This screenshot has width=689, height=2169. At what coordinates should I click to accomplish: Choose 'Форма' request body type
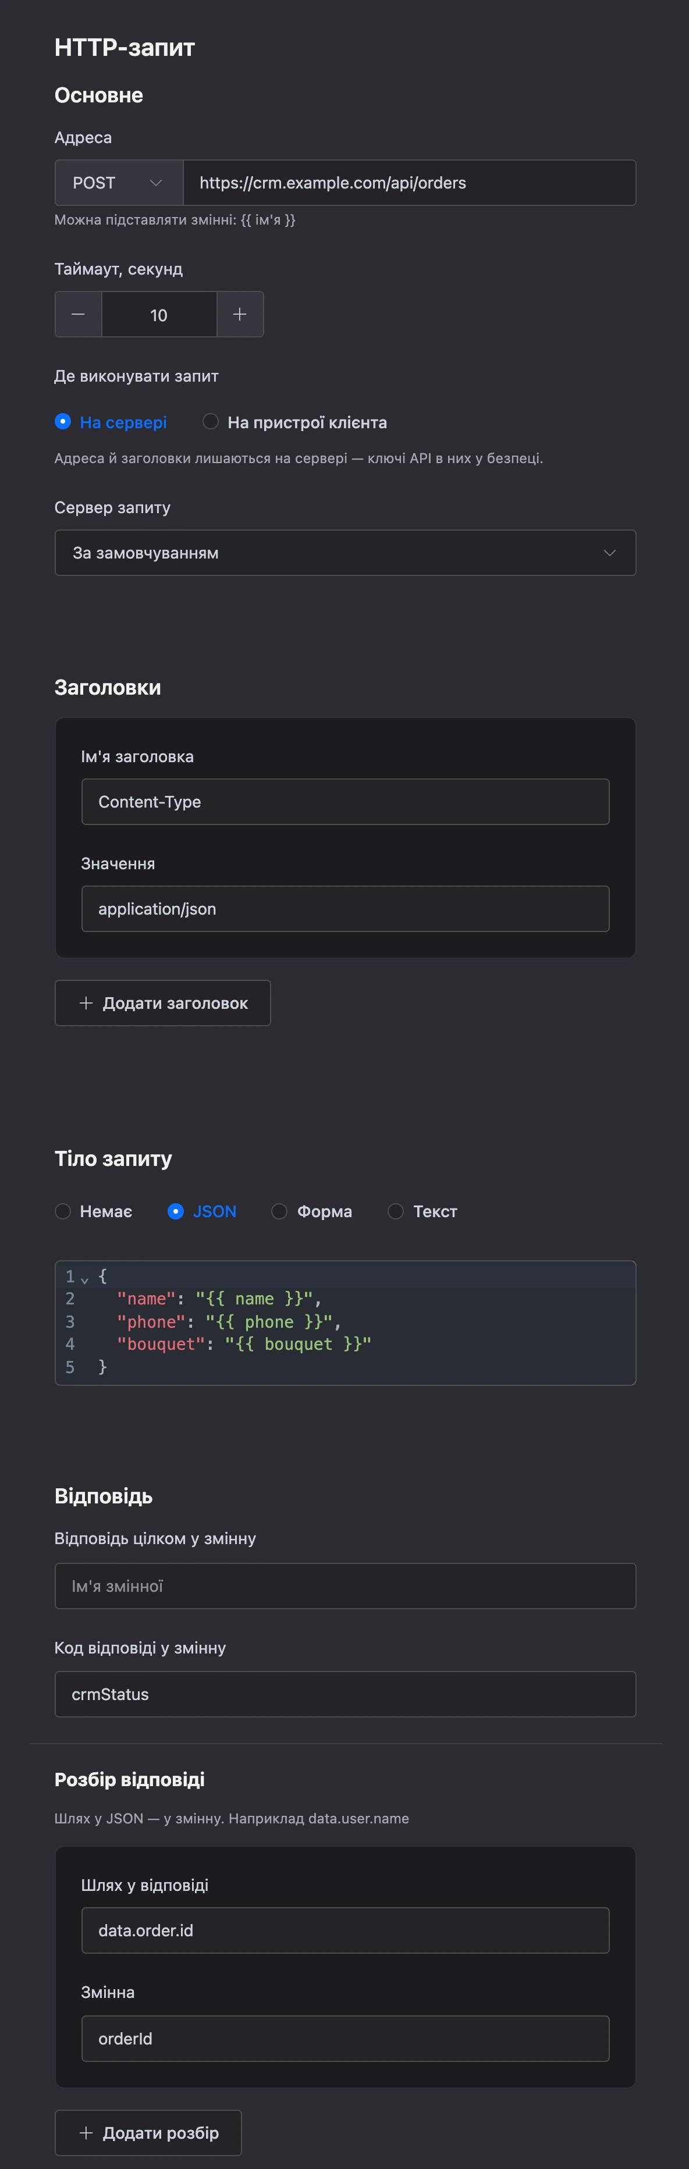[312, 1211]
